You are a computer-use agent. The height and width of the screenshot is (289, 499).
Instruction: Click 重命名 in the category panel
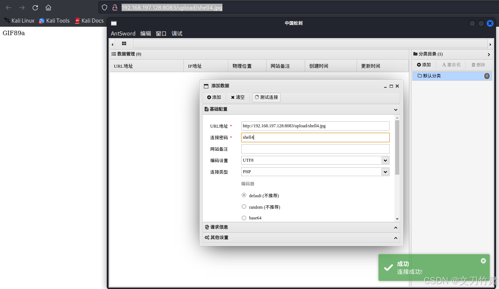click(451, 65)
